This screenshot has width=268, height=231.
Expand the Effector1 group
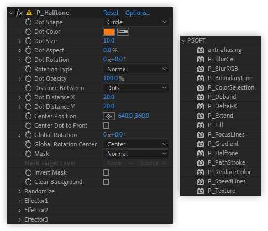coord(20,201)
